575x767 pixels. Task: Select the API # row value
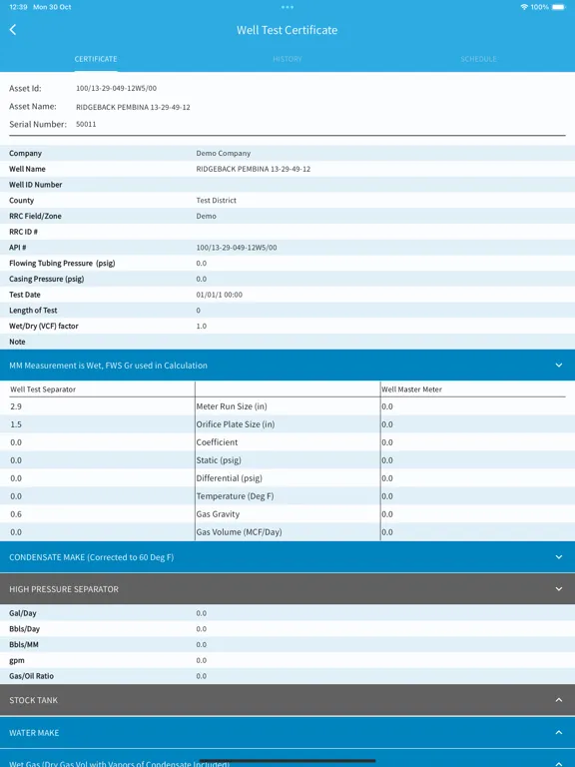(237, 248)
